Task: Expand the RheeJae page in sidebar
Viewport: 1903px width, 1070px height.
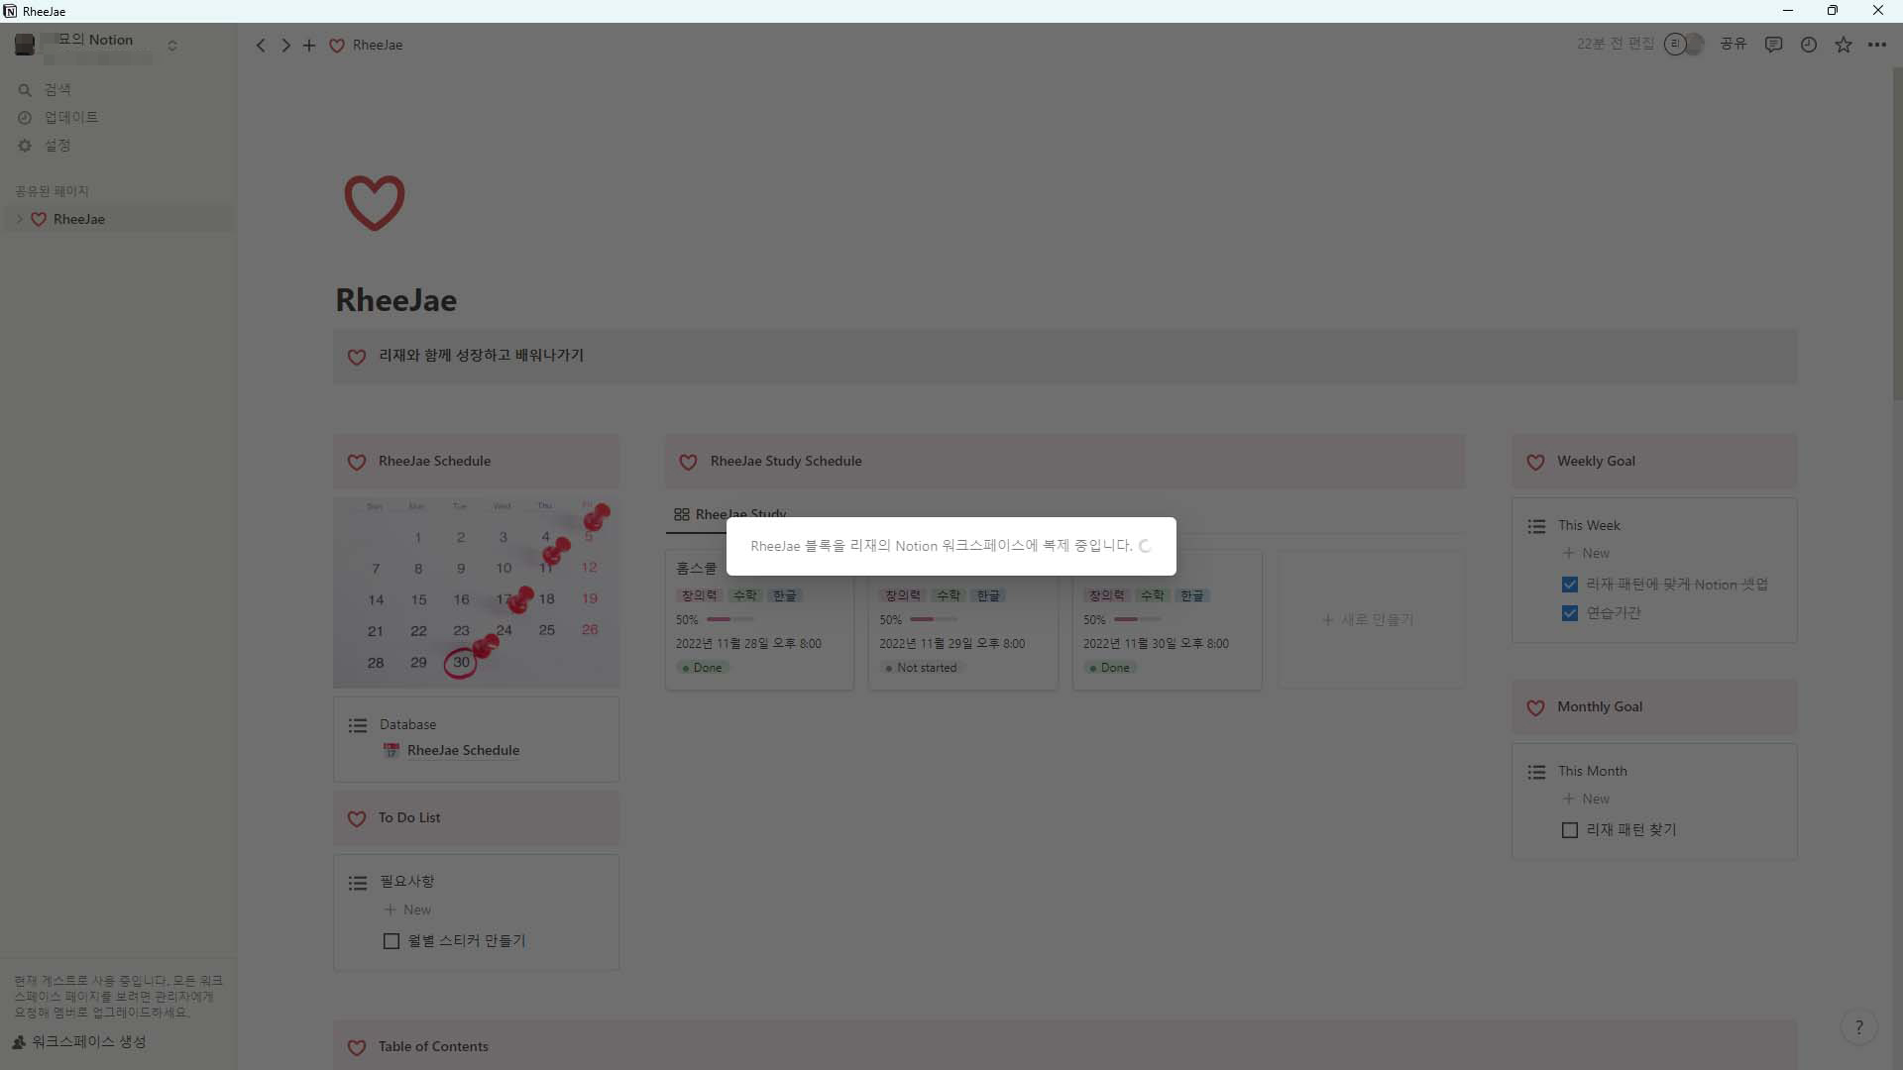Action: click(19, 219)
